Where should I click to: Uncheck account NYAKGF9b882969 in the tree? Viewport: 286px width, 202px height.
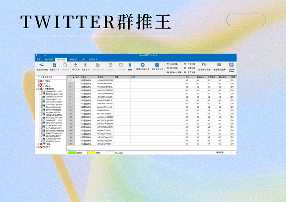tap(42, 126)
